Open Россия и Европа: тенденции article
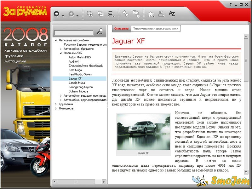The image size is (252, 189). point(85,44)
